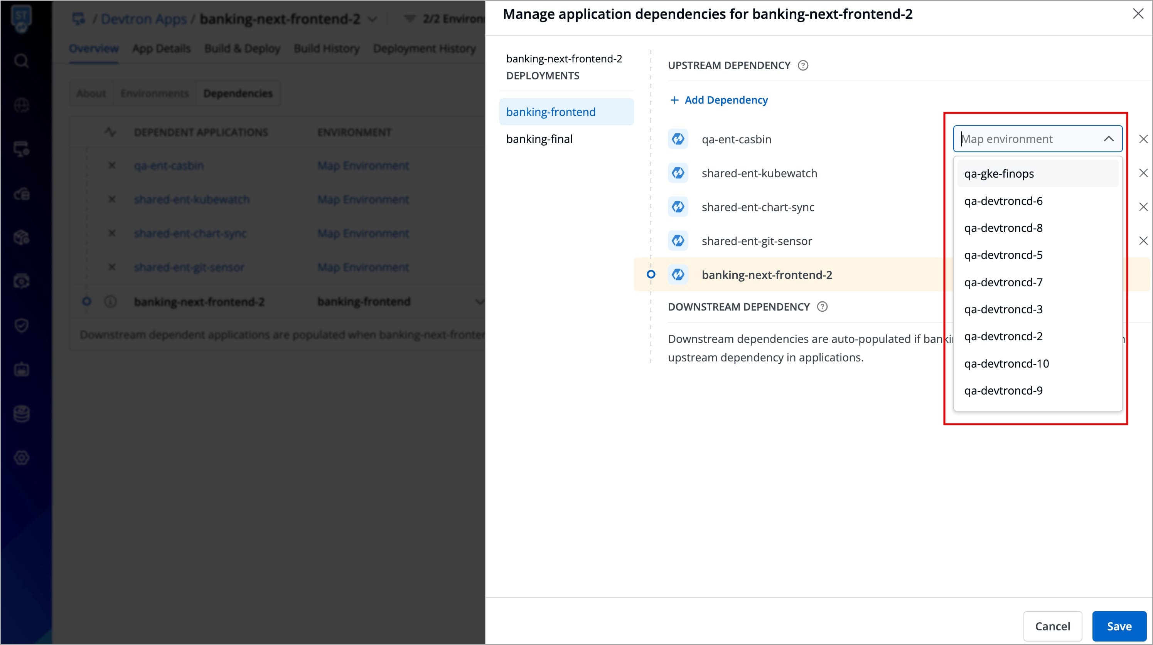Select qa-devtroncd-10 environment option
The height and width of the screenshot is (645, 1153).
click(x=1006, y=364)
